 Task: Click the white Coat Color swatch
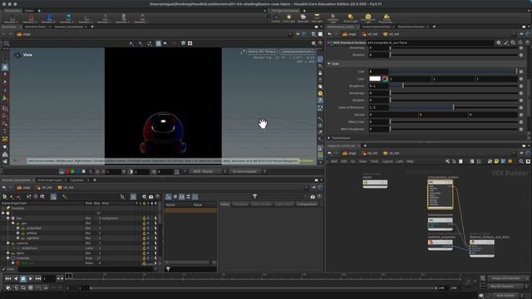point(375,79)
